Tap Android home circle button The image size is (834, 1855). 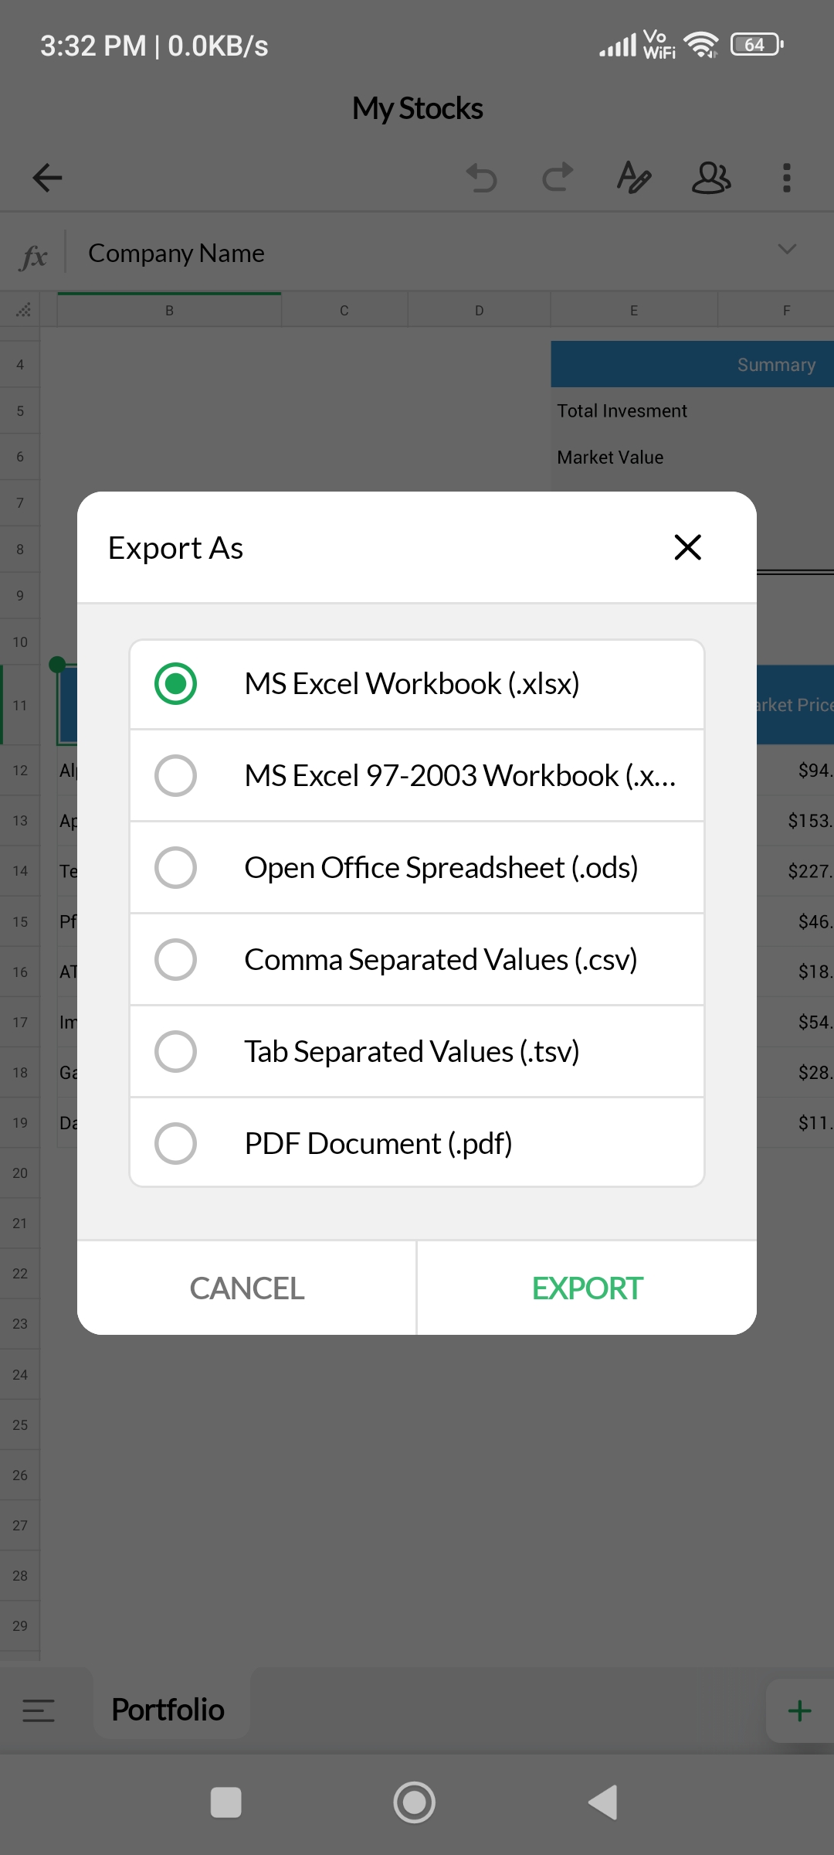click(x=415, y=1802)
